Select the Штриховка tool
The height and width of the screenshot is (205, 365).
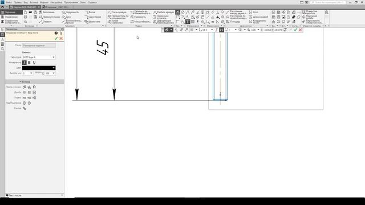pyautogui.click(x=92, y=22)
